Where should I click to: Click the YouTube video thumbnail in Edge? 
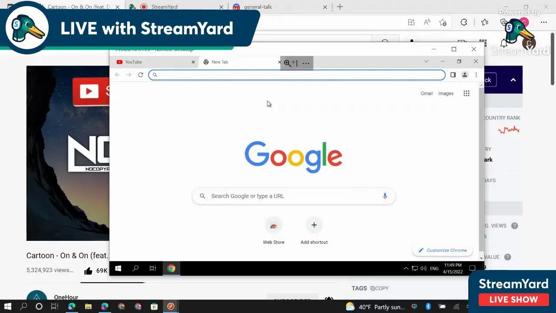pos(68,153)
